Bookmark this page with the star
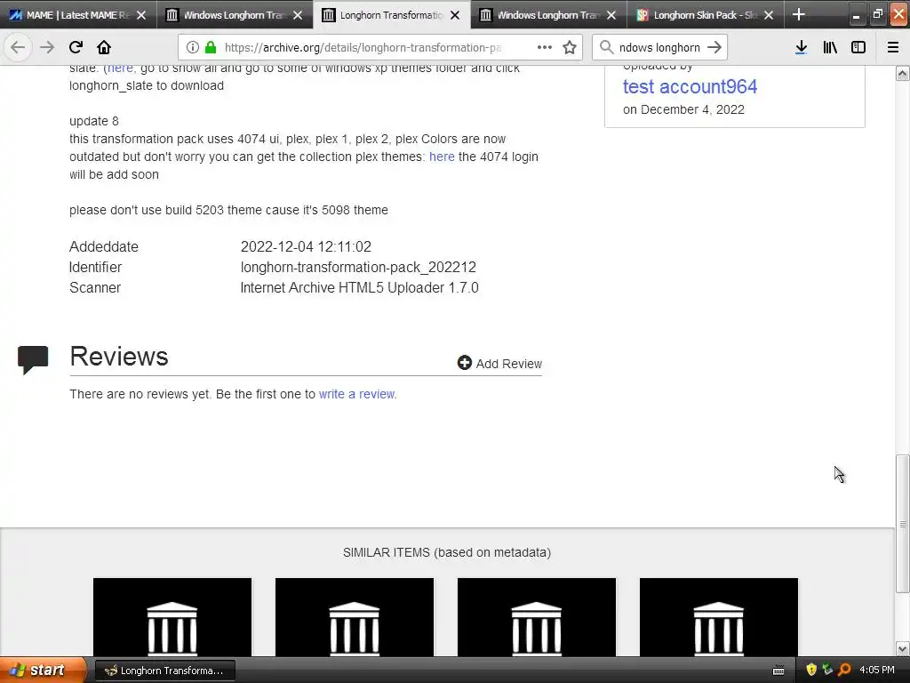The height and width of the screenshot is (683, 910). click(570, 47)
